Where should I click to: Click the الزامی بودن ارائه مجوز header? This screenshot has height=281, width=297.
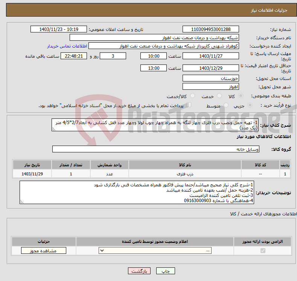pos(262,241)
